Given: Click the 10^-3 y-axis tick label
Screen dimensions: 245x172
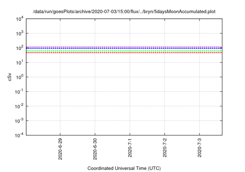Looking at the screenshot, I should 19,121.
